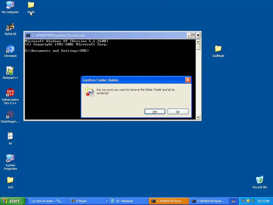
Task: Open the My Computer desktop icon
Action: pos(10,7)
